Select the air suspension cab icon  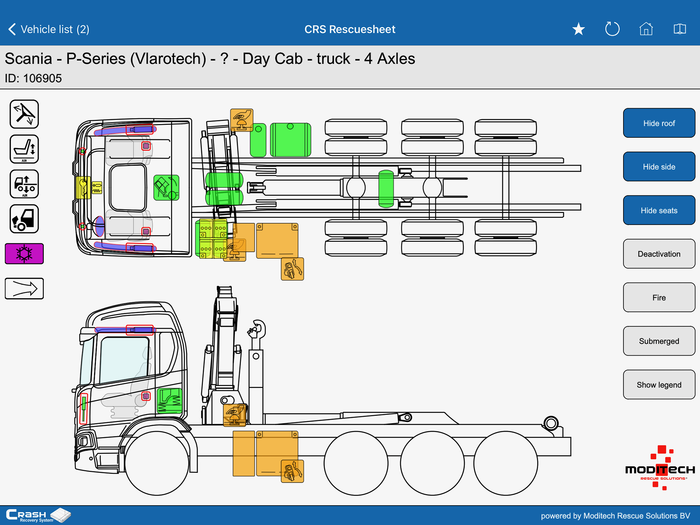(24, 184)
